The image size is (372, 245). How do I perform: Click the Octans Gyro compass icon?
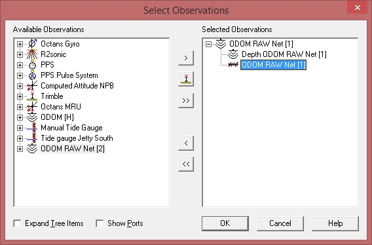pos(33,44)
